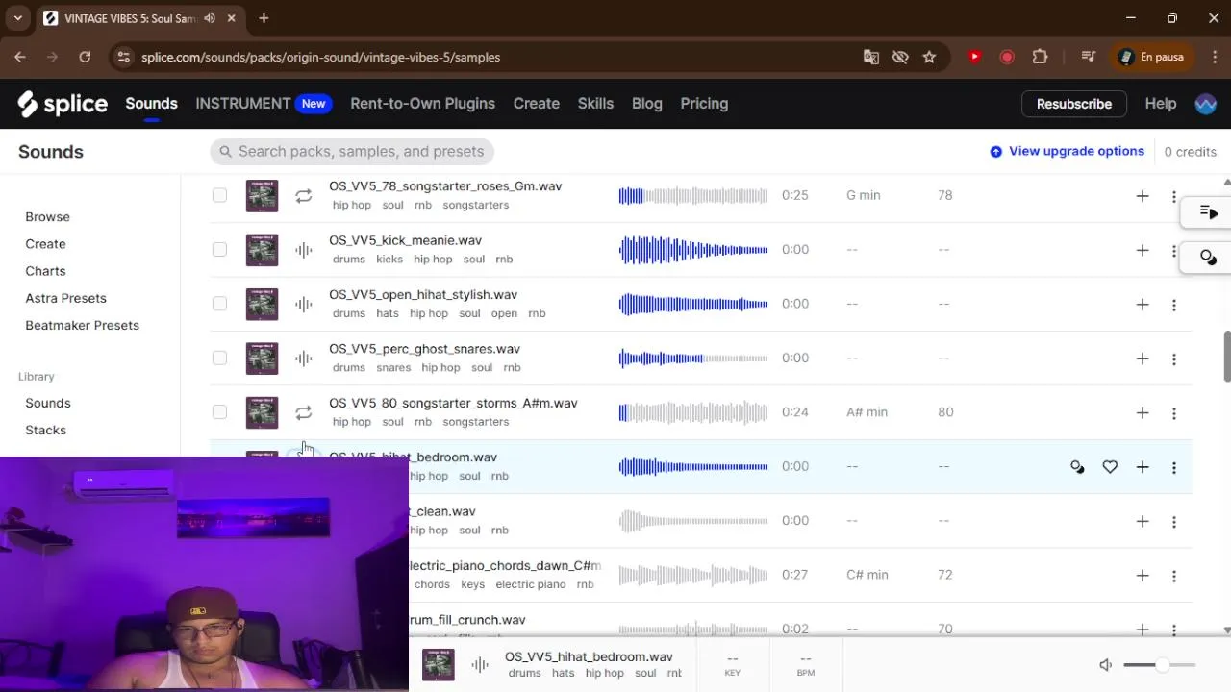Open the Help link

pyautogui.click(x=1161, y=104)
